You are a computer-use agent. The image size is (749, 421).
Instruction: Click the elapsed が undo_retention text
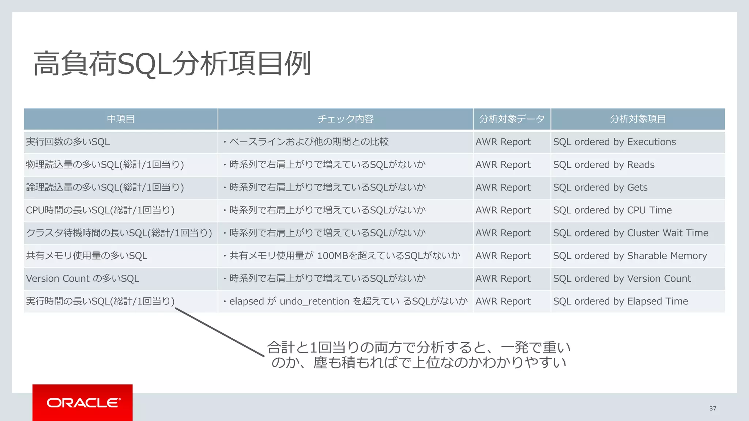click(348, 301)
